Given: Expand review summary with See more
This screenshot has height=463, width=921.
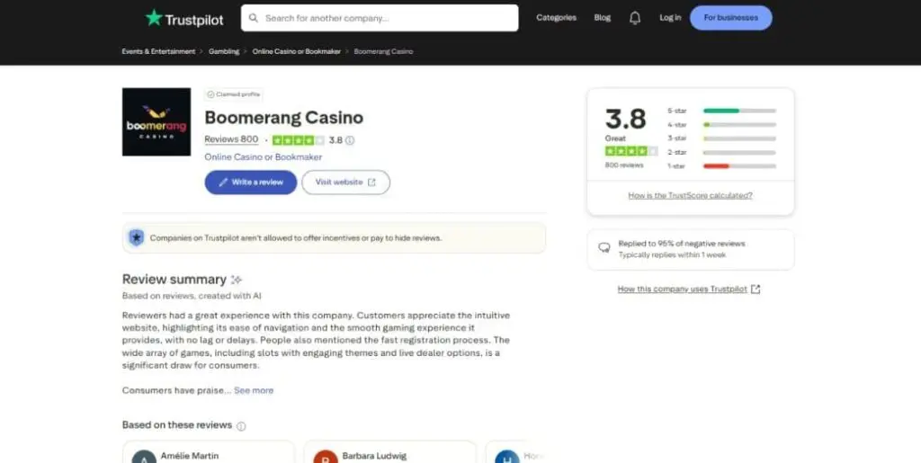Looking at the screenshot, I should pos(254,390).
